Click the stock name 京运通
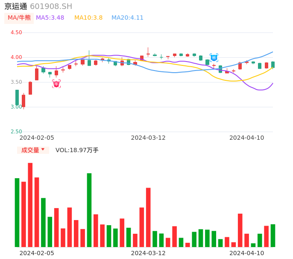This screenshot has height=259, width=293. [x=16, y=6]
